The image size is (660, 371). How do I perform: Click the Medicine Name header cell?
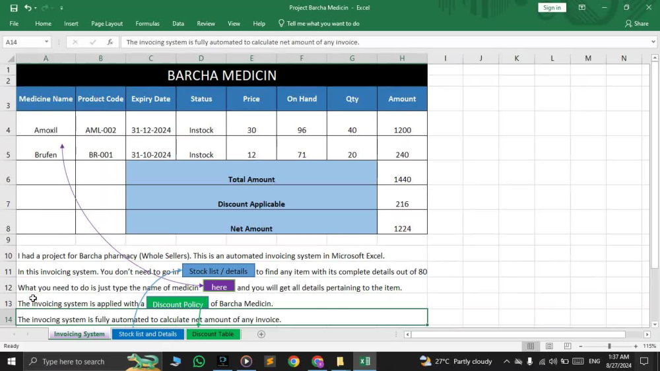[46, 99]
